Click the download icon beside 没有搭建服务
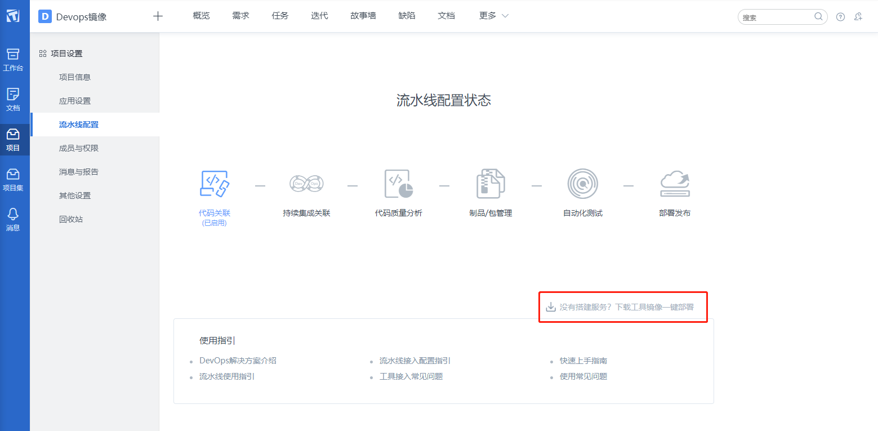878x431 pixels. tap(550, 307)
